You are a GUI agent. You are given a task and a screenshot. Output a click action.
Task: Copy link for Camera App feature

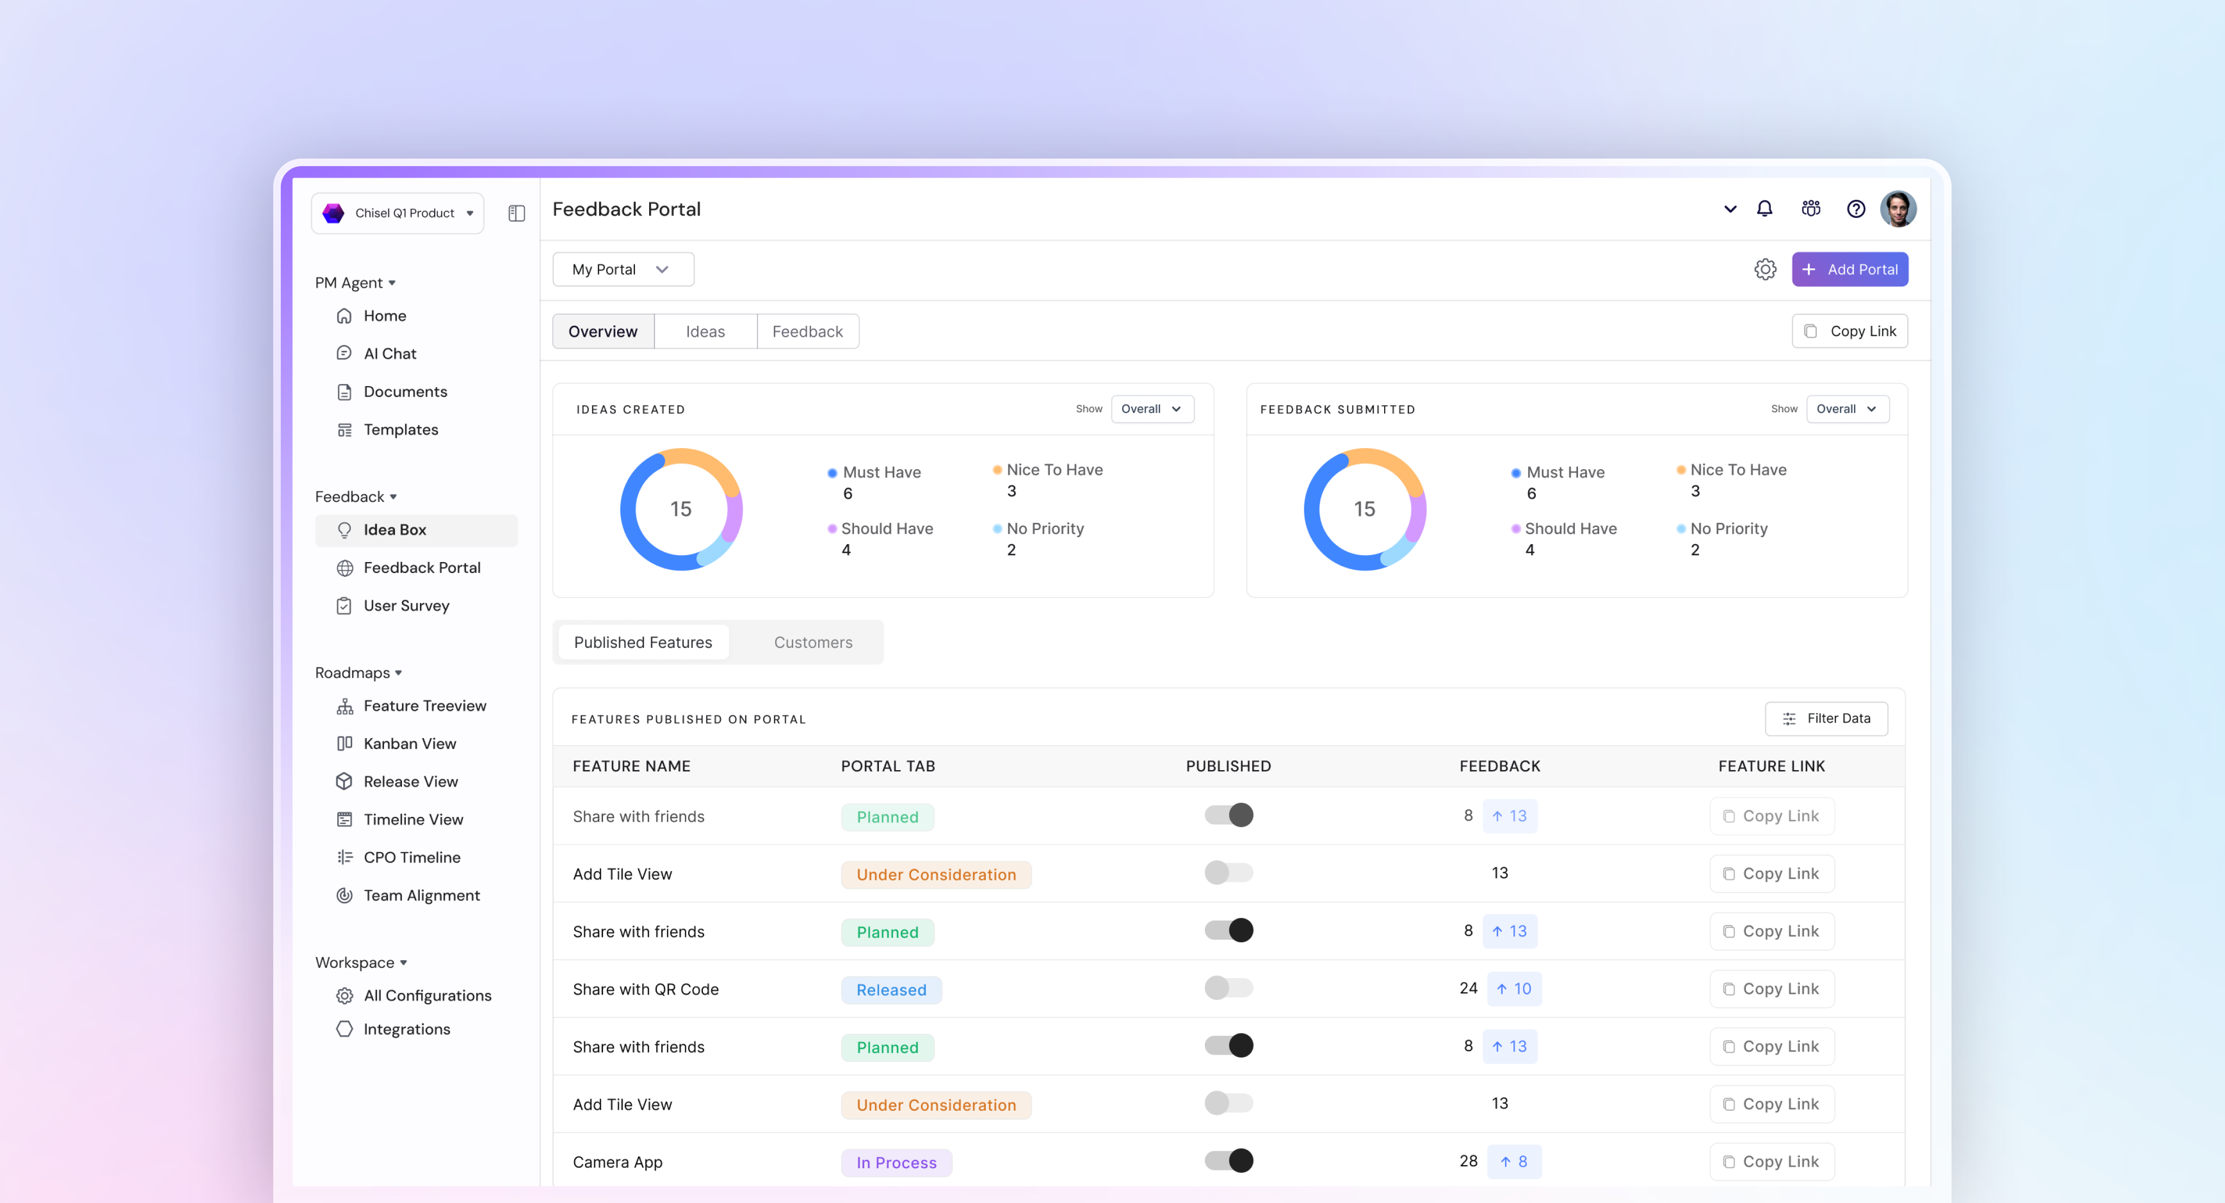tap(1771, 1162)
